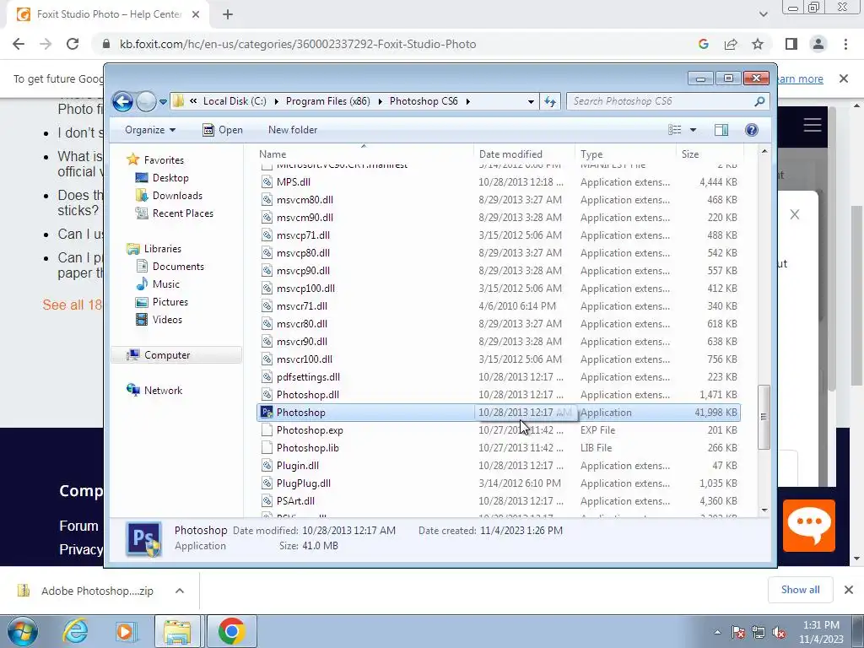864x648 pixels.
Task: Open Explorer help icon
Action: [752, 130]
